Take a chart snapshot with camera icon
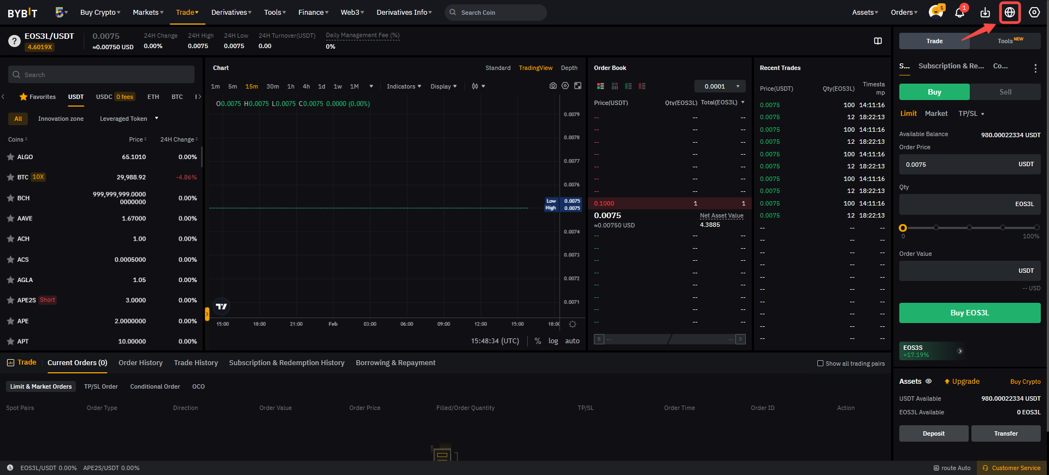The image size is (1049, 475). coord(553,86)
